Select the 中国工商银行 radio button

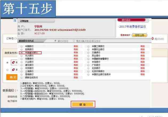tap(88, 46)
